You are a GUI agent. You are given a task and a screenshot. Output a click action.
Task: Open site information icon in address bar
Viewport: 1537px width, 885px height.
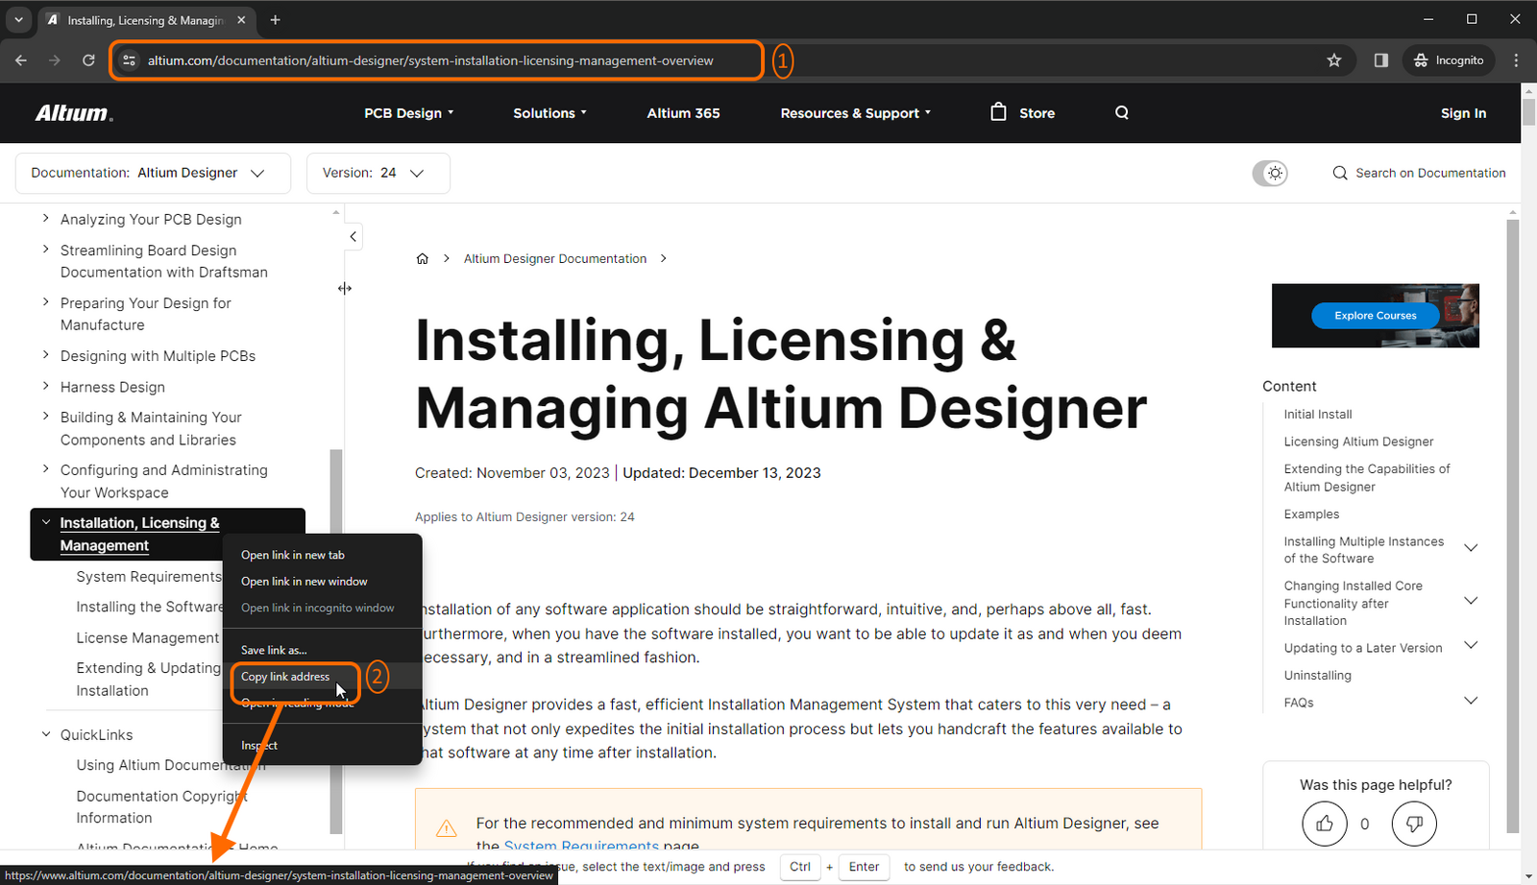coord(130,60)
